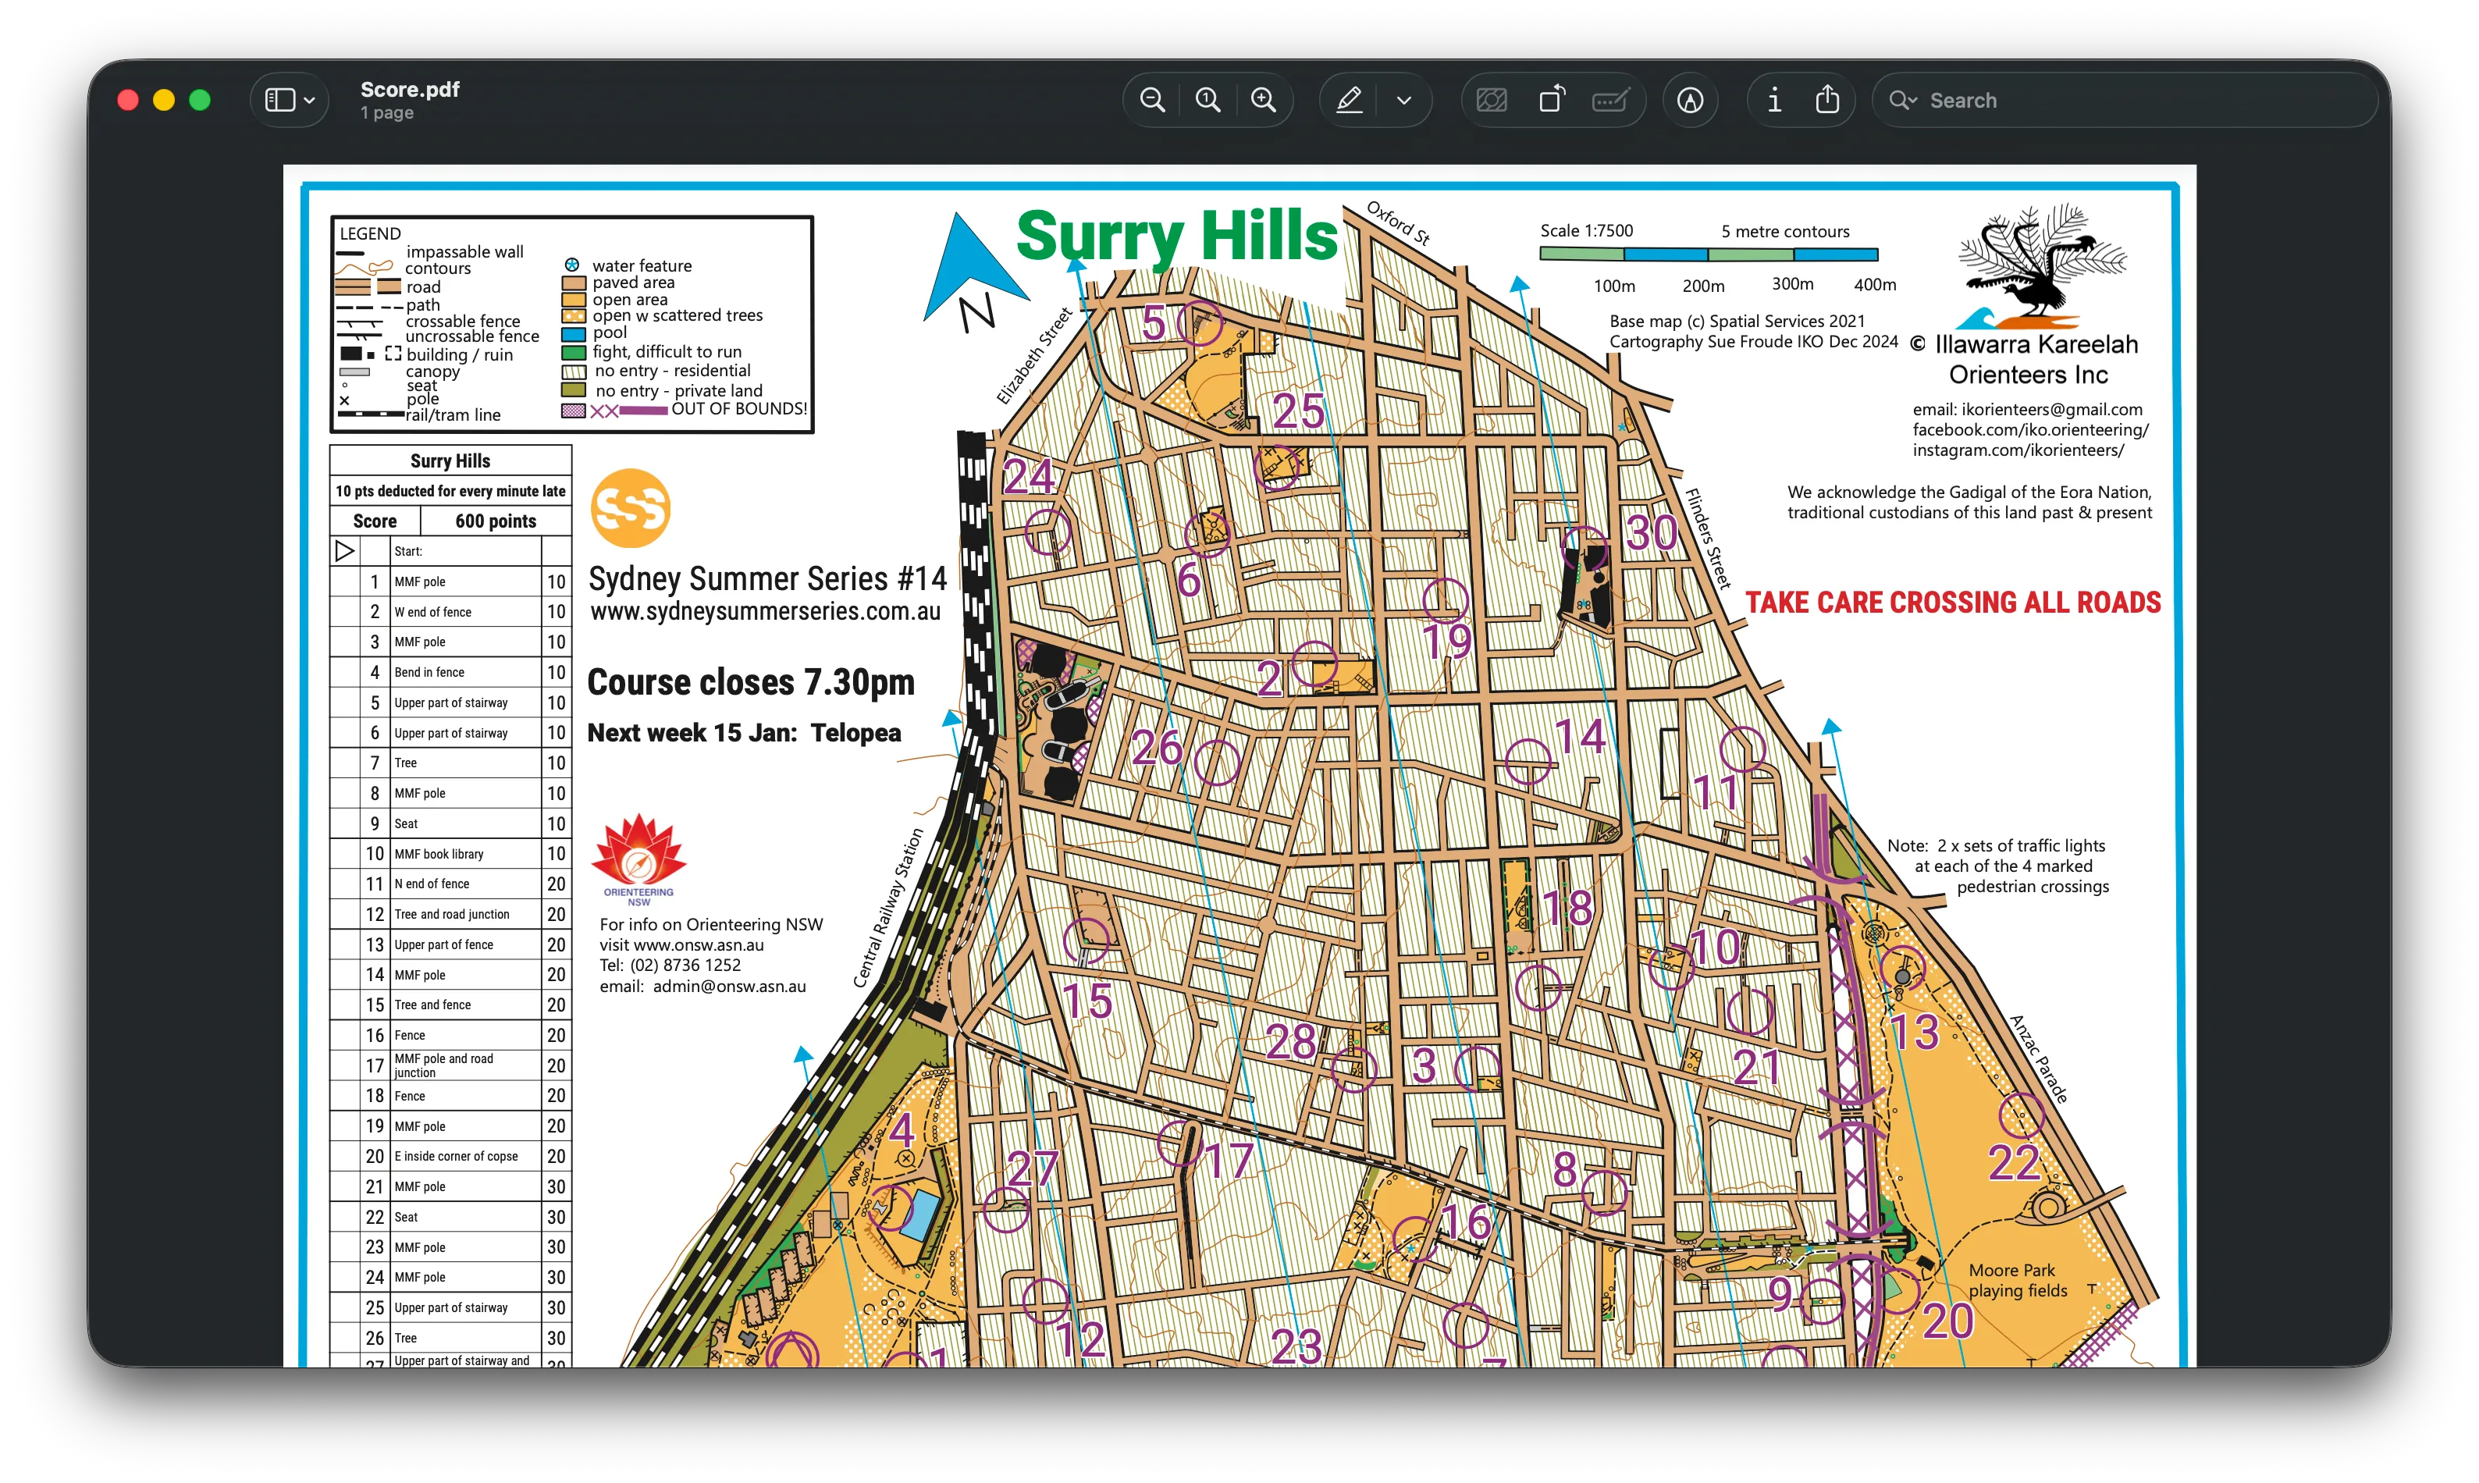The image size is (2479, 1483).
Task: Click 'E inside corner of copse' row
Action: click(450, 1156)
